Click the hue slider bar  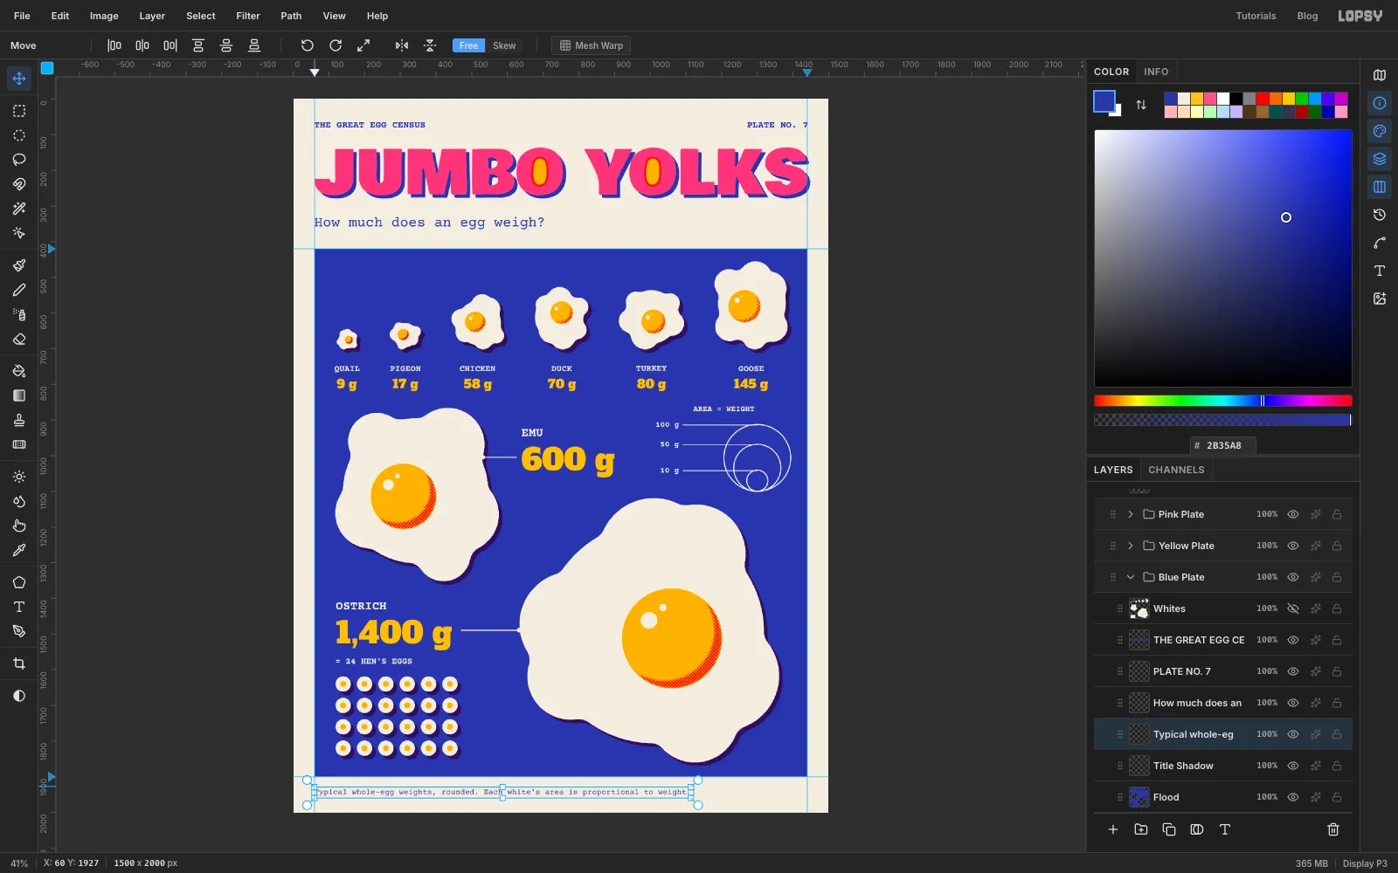(x=1223, y=401)
